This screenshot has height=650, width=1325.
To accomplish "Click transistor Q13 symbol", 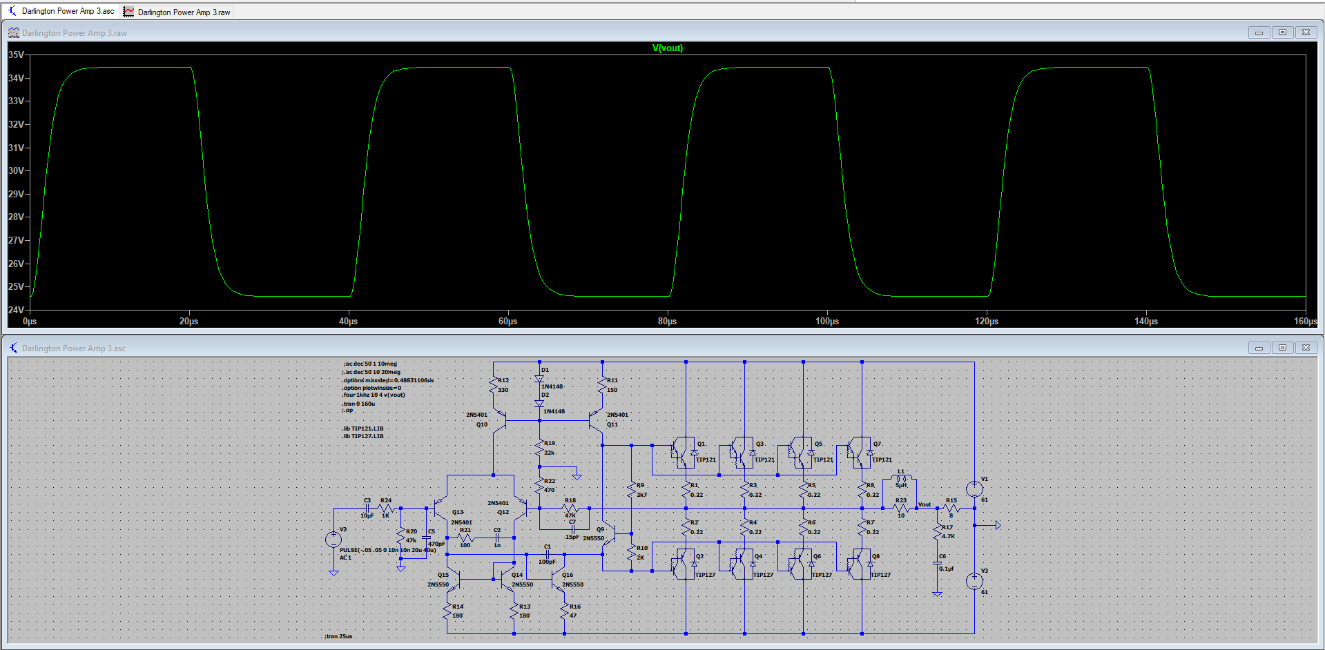I will (441, 509).
